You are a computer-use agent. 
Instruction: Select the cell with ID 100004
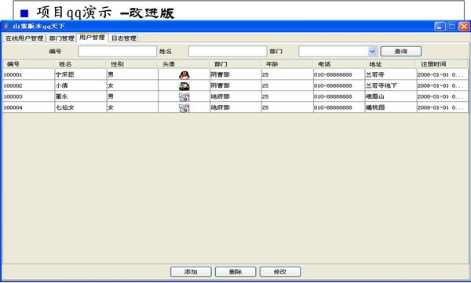(28, 107)
